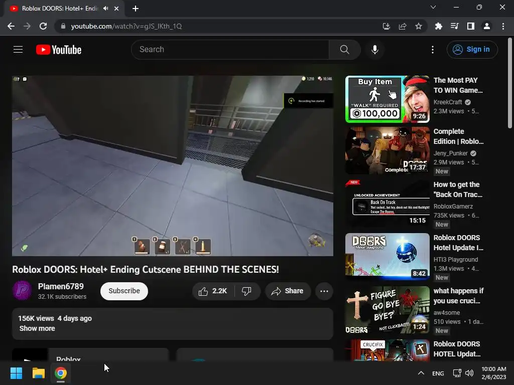Open the YouTube hamburger guide menu
Image resolution: width=514 pixels, height=385 pixels.
[18, 50]
